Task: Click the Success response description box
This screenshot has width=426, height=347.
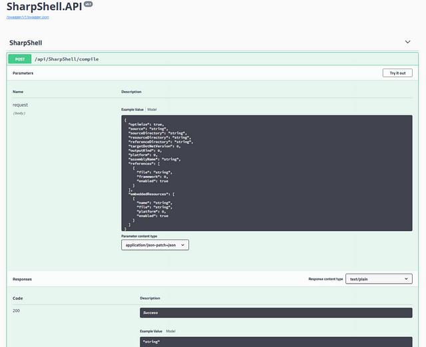Action: click(276, 313)
